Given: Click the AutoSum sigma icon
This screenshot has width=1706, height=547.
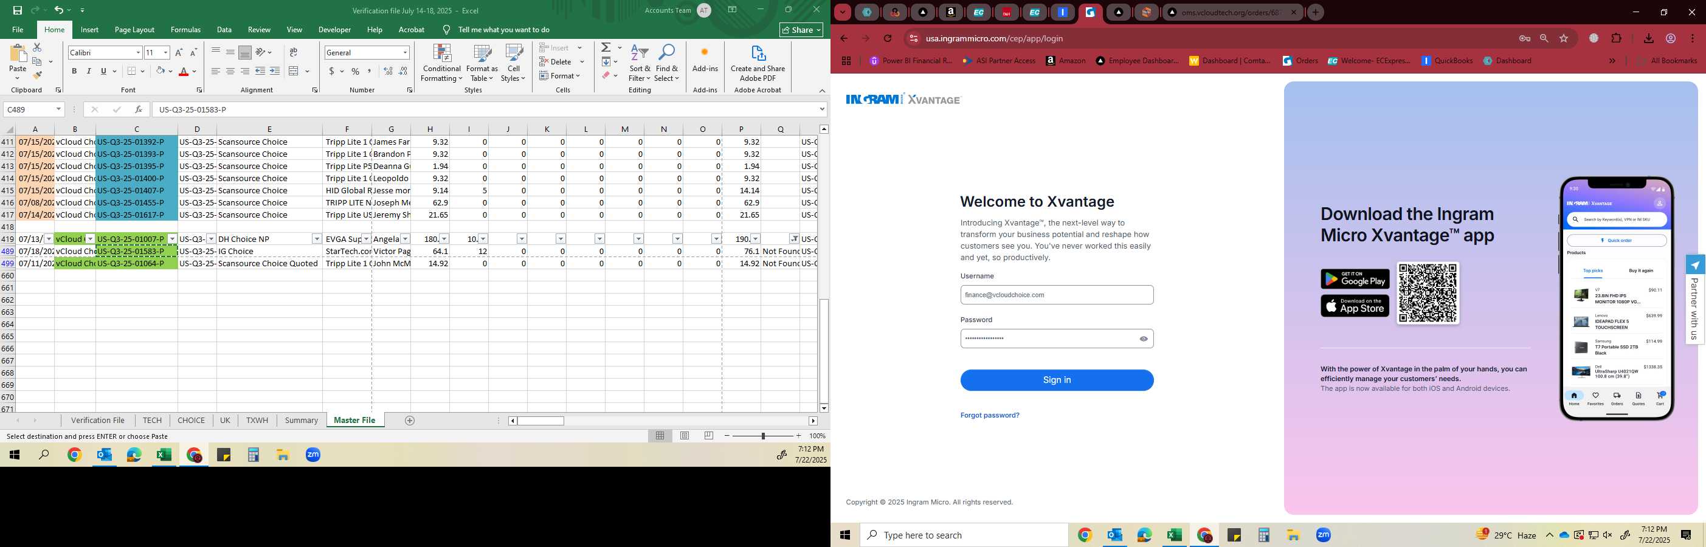Looking at the screenshot, I should pos(606,47).
